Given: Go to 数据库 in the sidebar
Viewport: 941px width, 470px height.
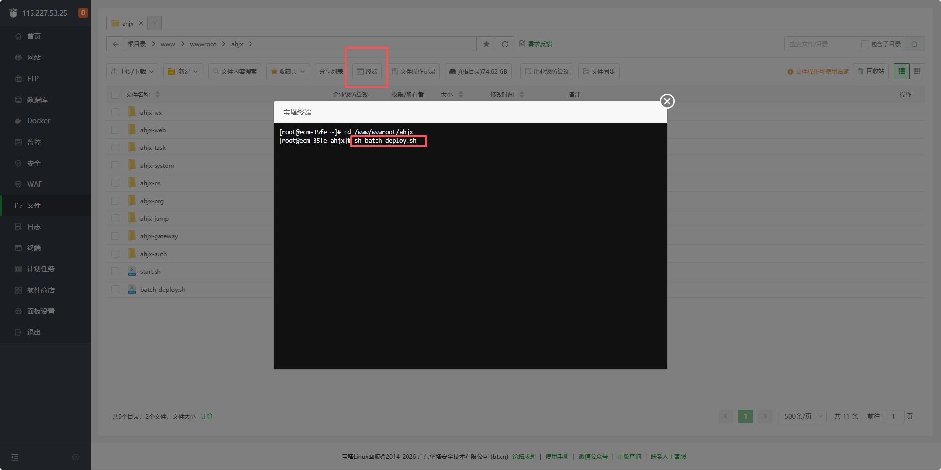Looking at the screenshot, I should coord(37,100).
